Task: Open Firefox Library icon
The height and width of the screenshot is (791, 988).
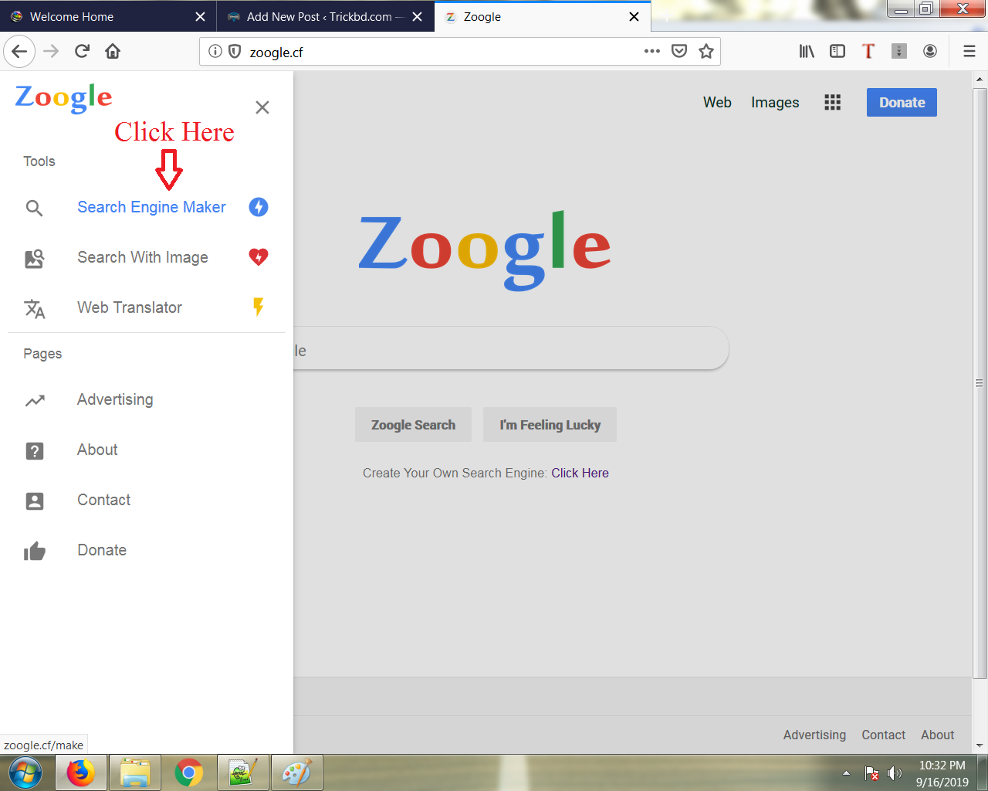Action: [807, 51]
